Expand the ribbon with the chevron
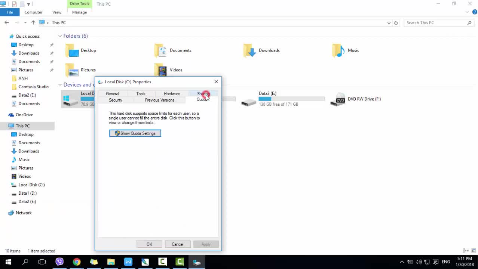The height and width of the screenshot is (269, 478). pos(467,12)
